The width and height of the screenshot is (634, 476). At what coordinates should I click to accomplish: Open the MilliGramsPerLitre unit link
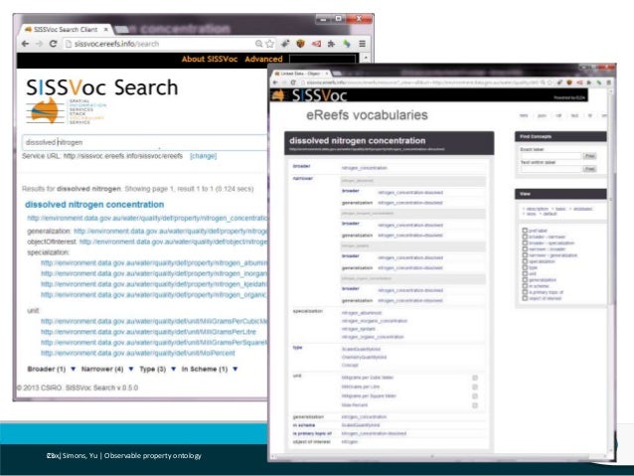148,332
